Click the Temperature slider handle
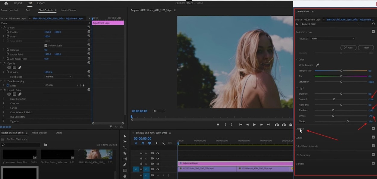Viewport: 377px width, 179px height. 341,71
